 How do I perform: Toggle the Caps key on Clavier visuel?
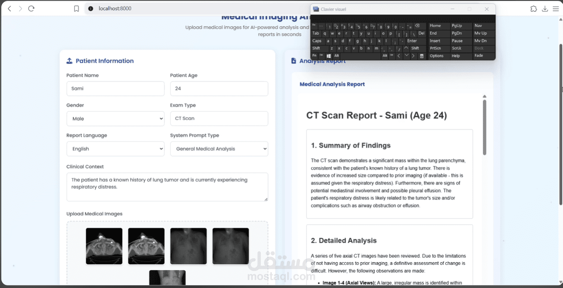pyautogui.click(x=318, y=41)
